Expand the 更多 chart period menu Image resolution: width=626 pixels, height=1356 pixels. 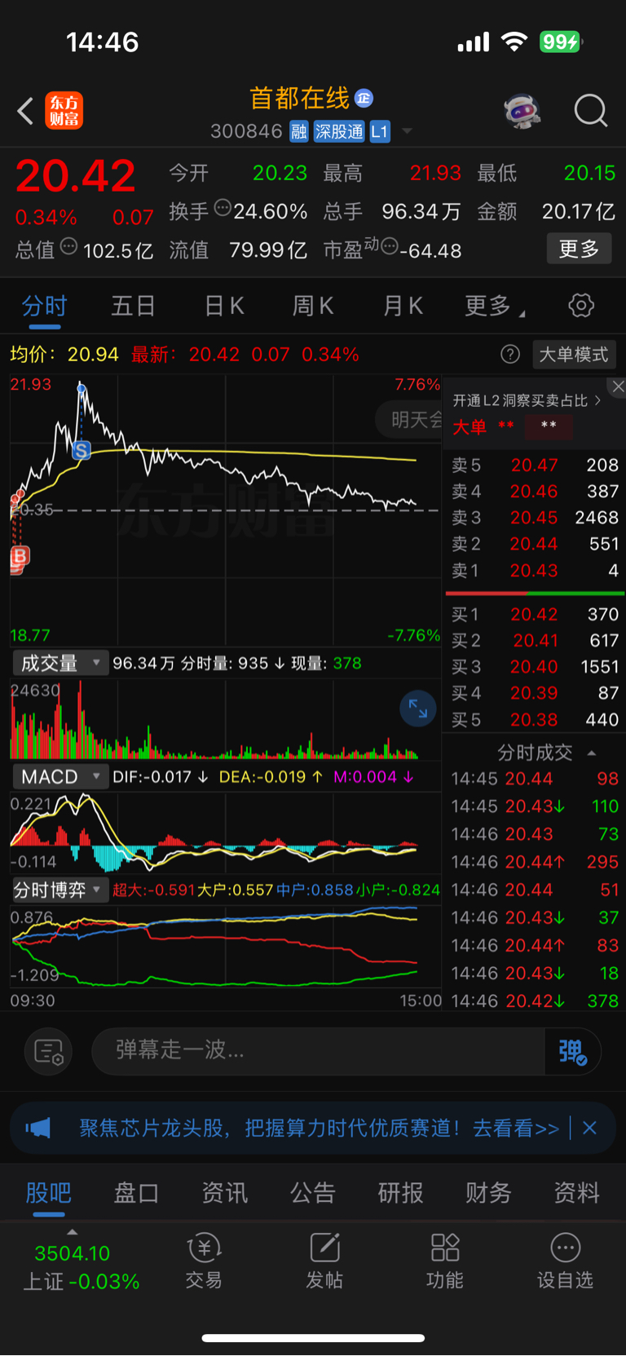click(494, 306)
